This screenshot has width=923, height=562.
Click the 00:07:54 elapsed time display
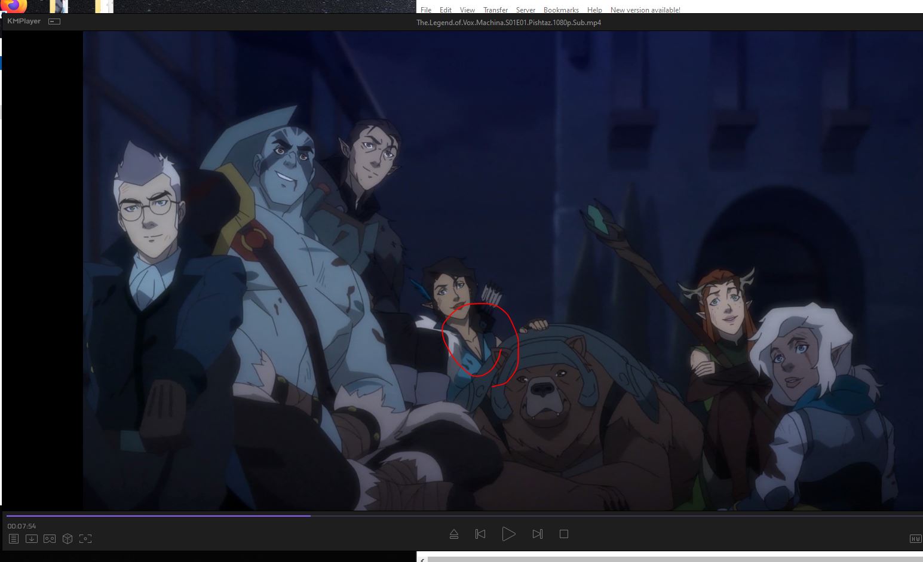click(x=22, y=526)
